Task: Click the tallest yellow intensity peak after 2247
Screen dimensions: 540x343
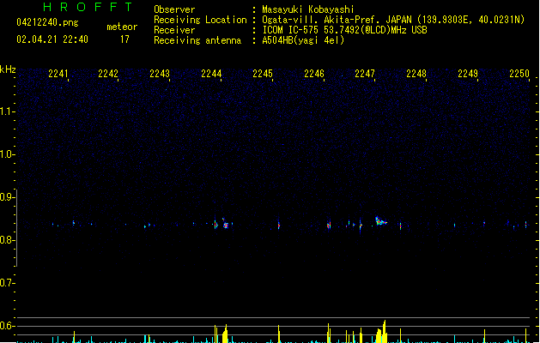Action: tap(385, 331)
